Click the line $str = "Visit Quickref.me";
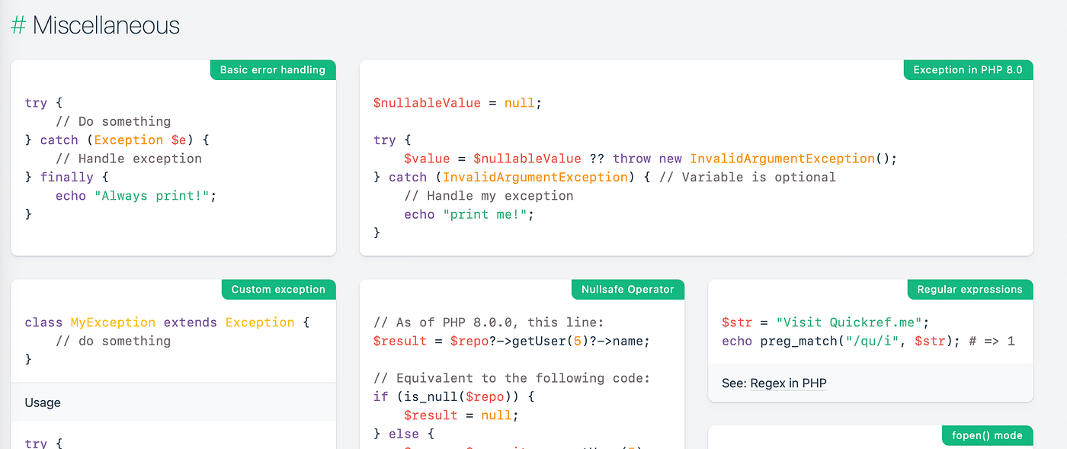 click(825, 322)
